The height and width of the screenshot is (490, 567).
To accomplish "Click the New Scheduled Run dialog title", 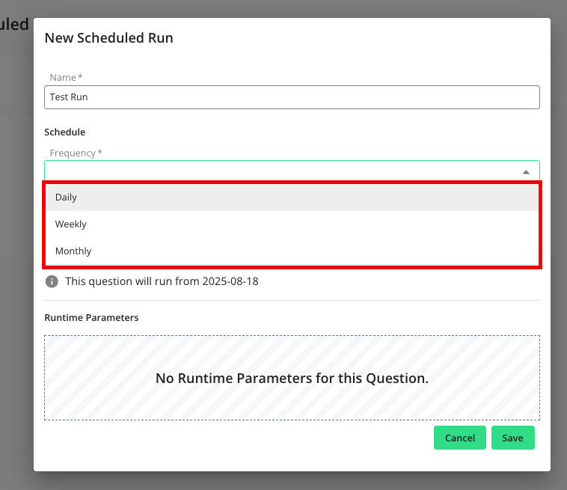I will pos(109,37).
